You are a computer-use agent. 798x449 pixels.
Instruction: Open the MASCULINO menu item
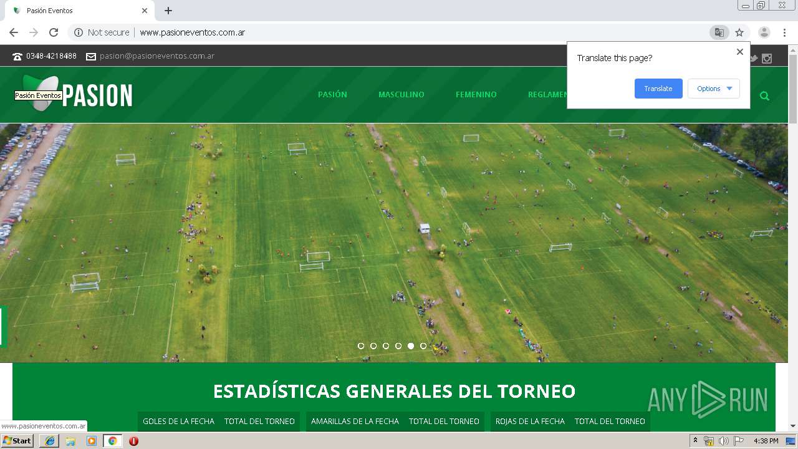(x=401, y=95)
